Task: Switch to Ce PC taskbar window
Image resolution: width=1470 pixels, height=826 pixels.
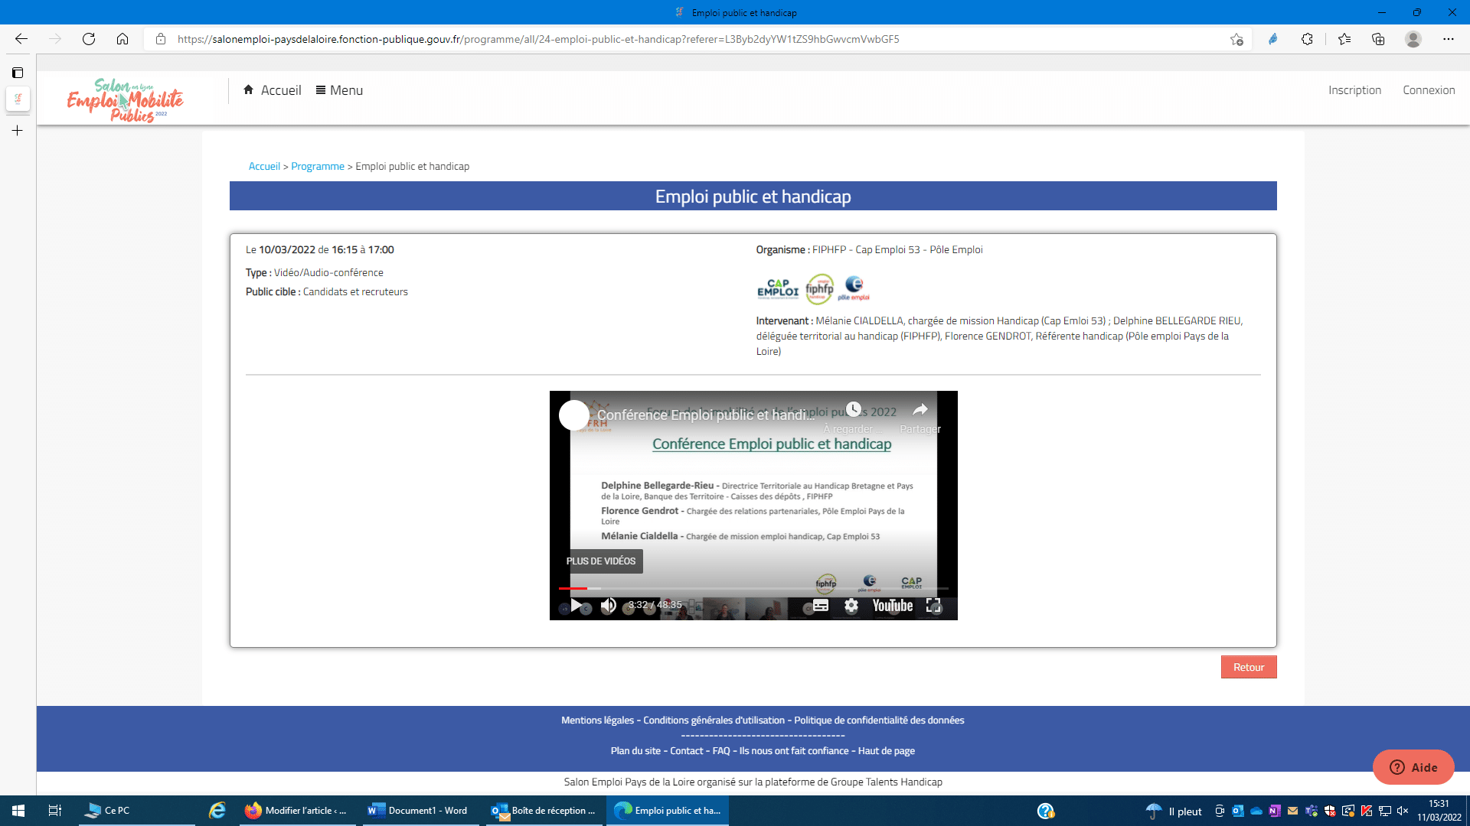Action: 136,811
